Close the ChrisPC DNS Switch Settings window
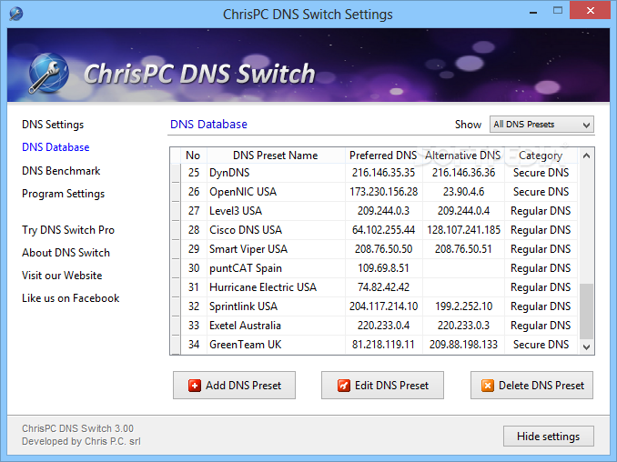The image size is (617, 462). 591,11
